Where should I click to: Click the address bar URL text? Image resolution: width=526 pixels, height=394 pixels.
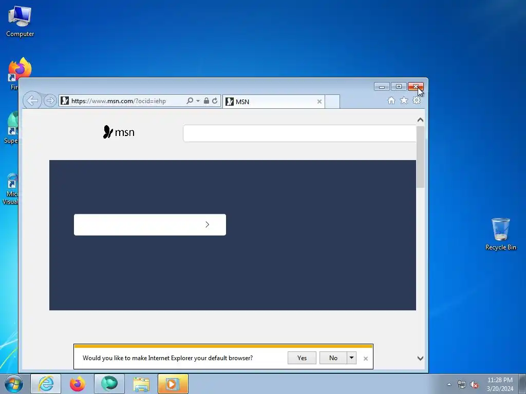(119, 101)
